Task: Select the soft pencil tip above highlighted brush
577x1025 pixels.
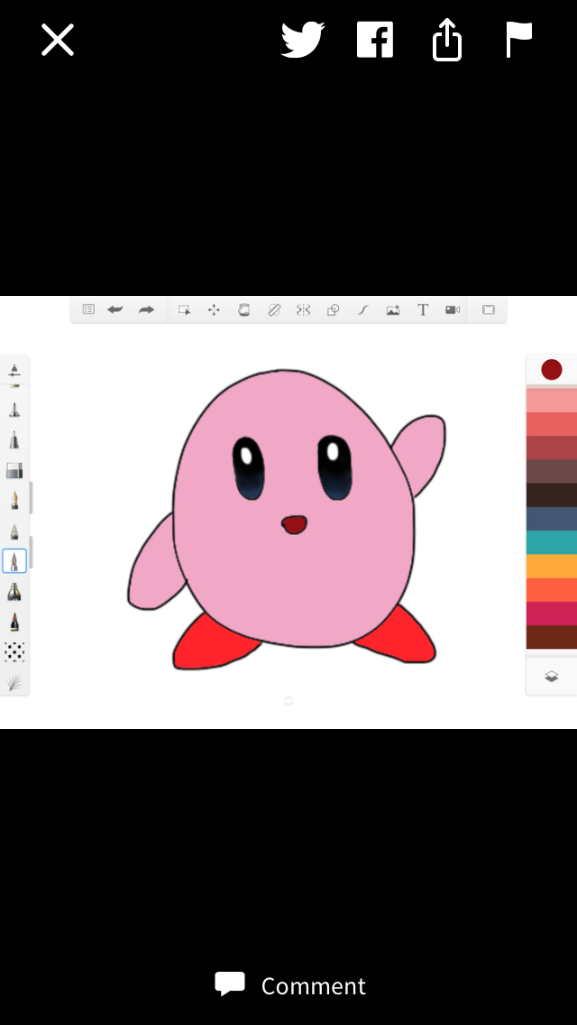Action: (x=14, y=531)
